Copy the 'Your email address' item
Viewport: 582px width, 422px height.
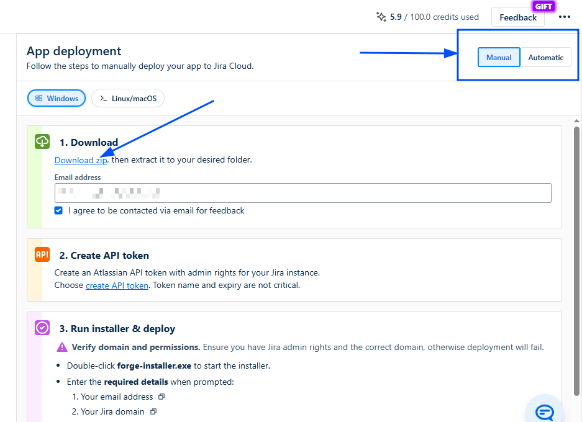161,397
